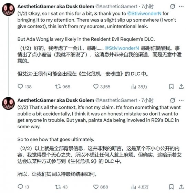
Task: Share the second tweet via share icon
Action: 181,187
